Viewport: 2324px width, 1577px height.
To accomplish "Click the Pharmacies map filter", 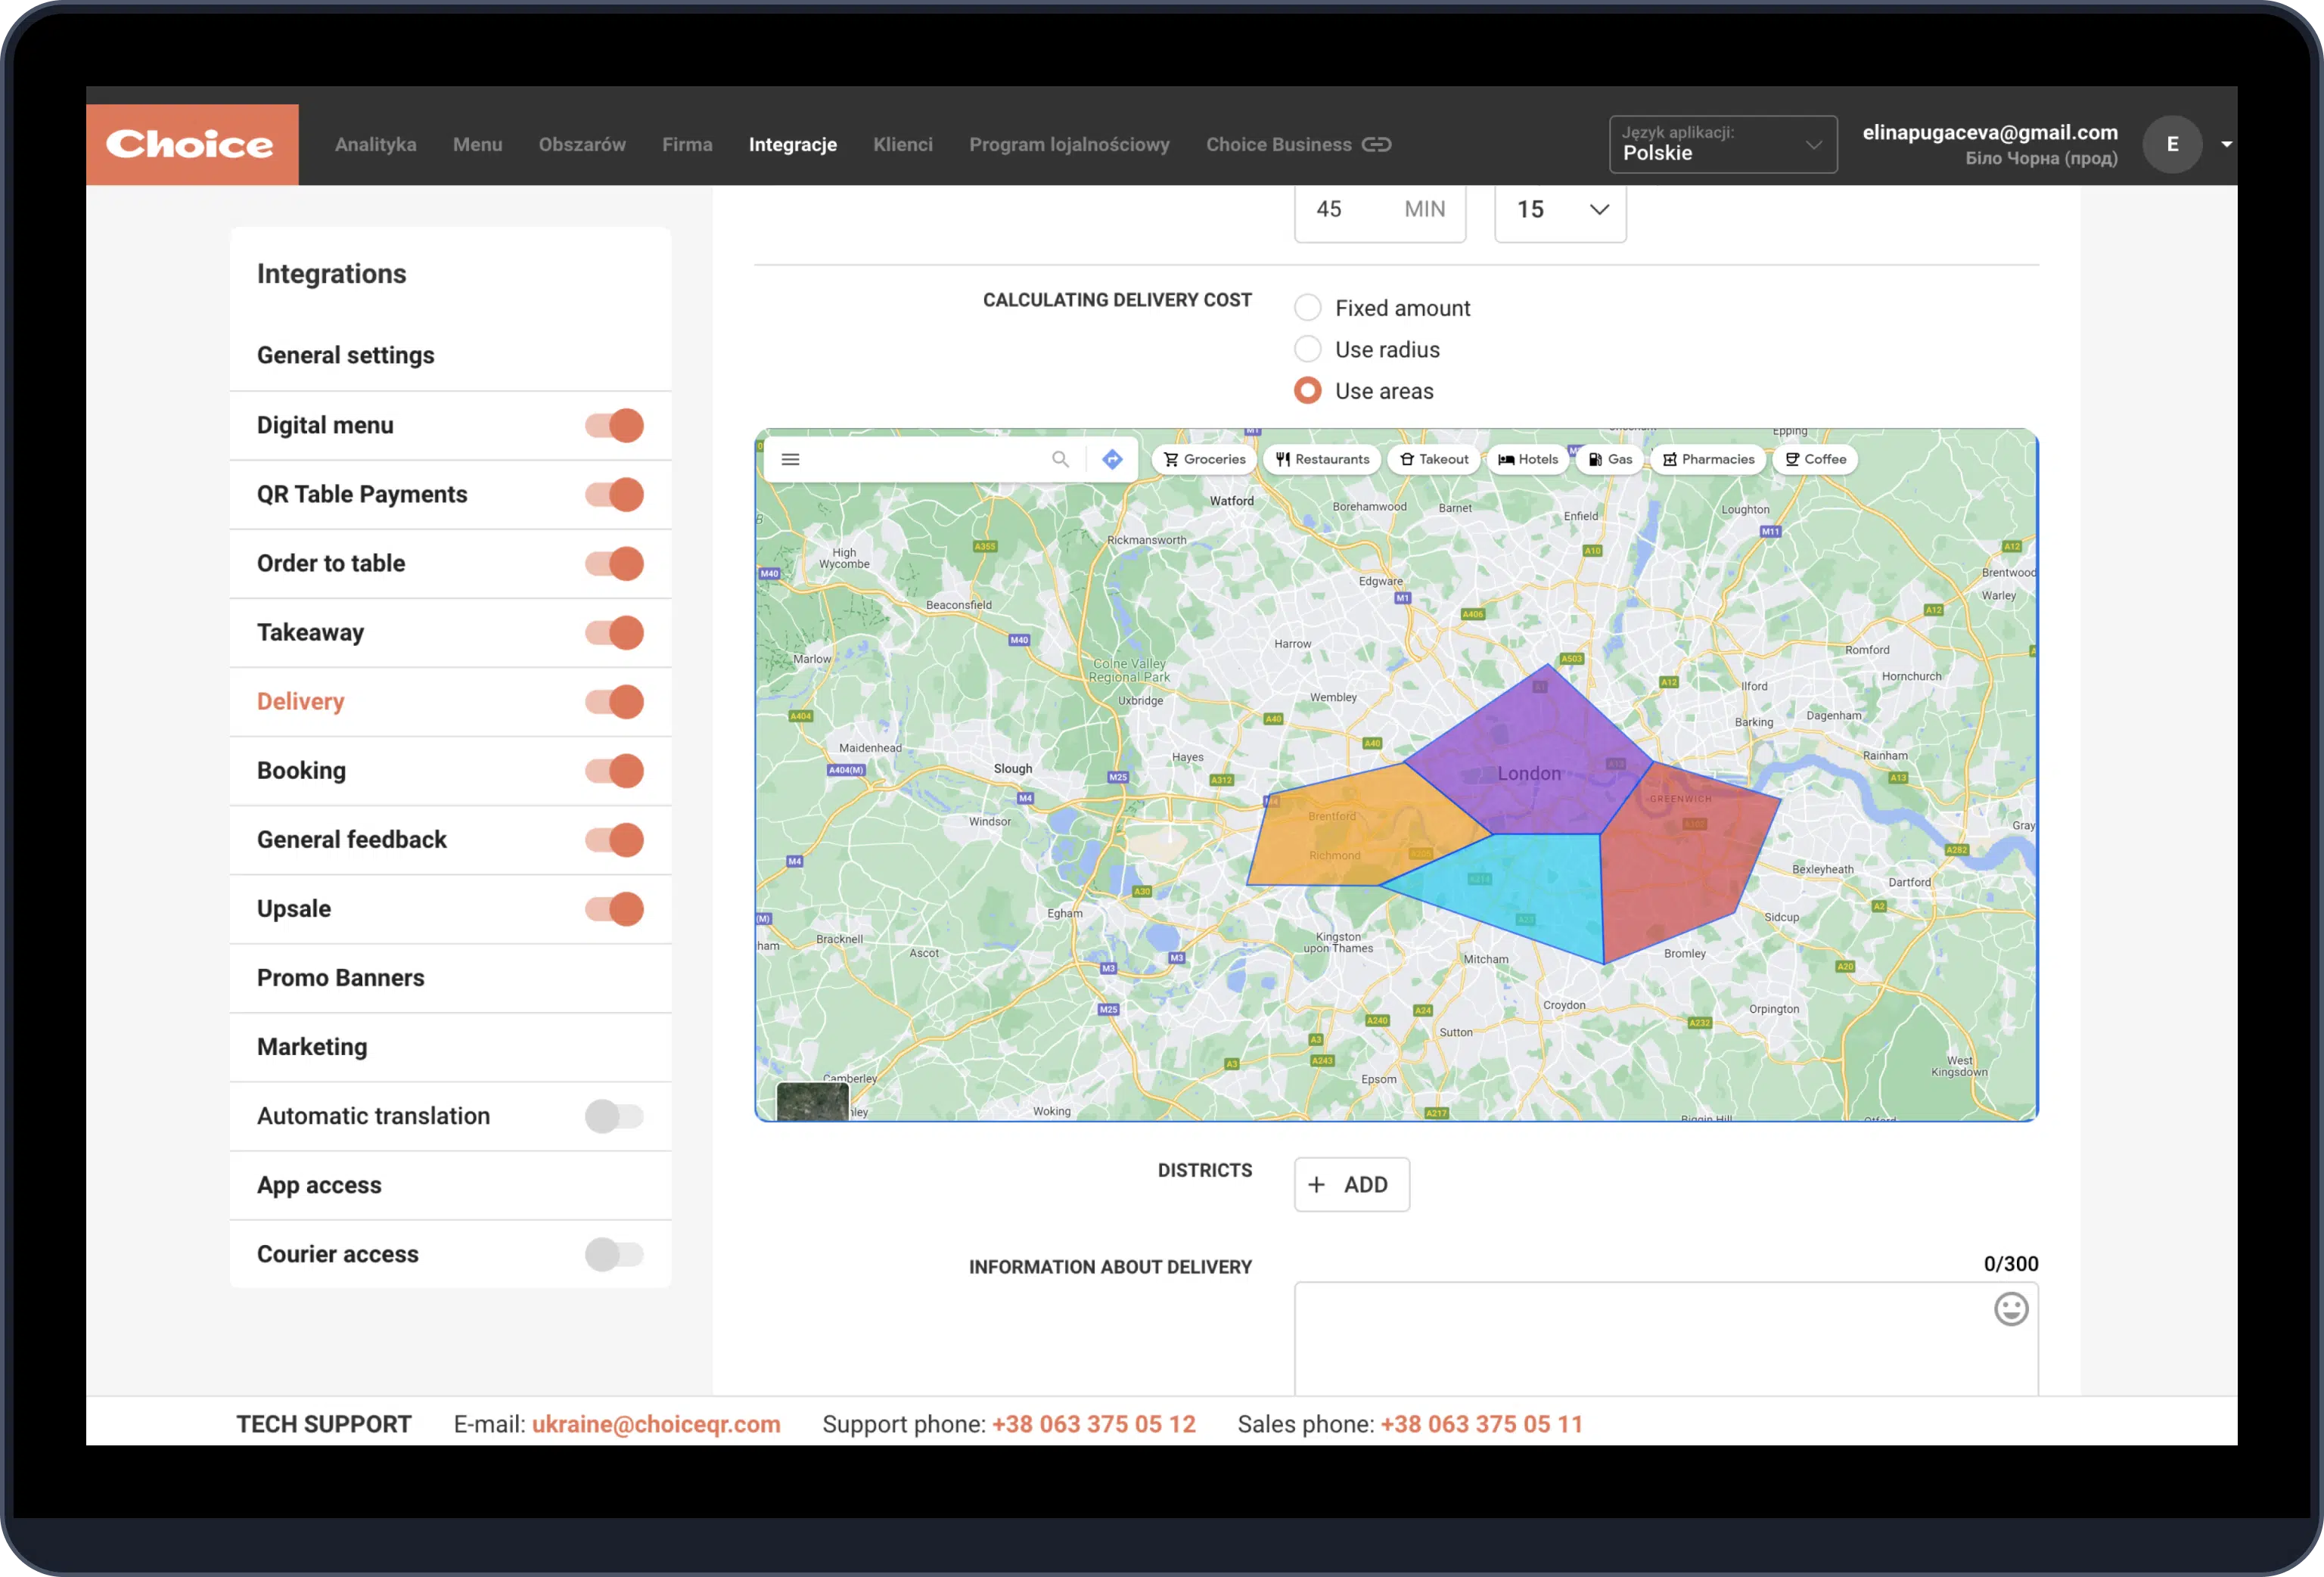I will tap(1708, 459).
